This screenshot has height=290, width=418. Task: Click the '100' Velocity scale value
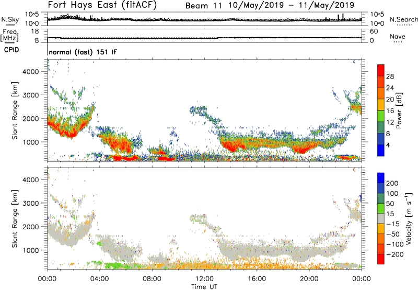[x=392, y=193]
